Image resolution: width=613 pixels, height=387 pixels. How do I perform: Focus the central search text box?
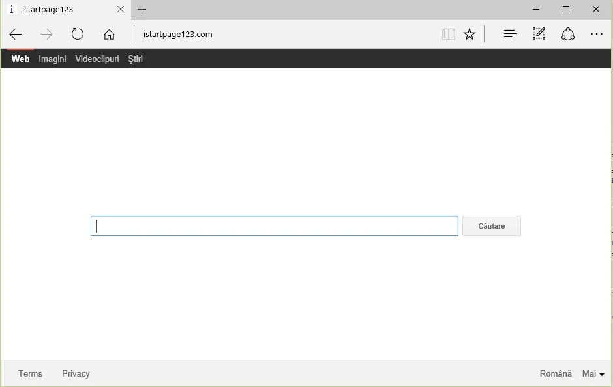[275, 225]
